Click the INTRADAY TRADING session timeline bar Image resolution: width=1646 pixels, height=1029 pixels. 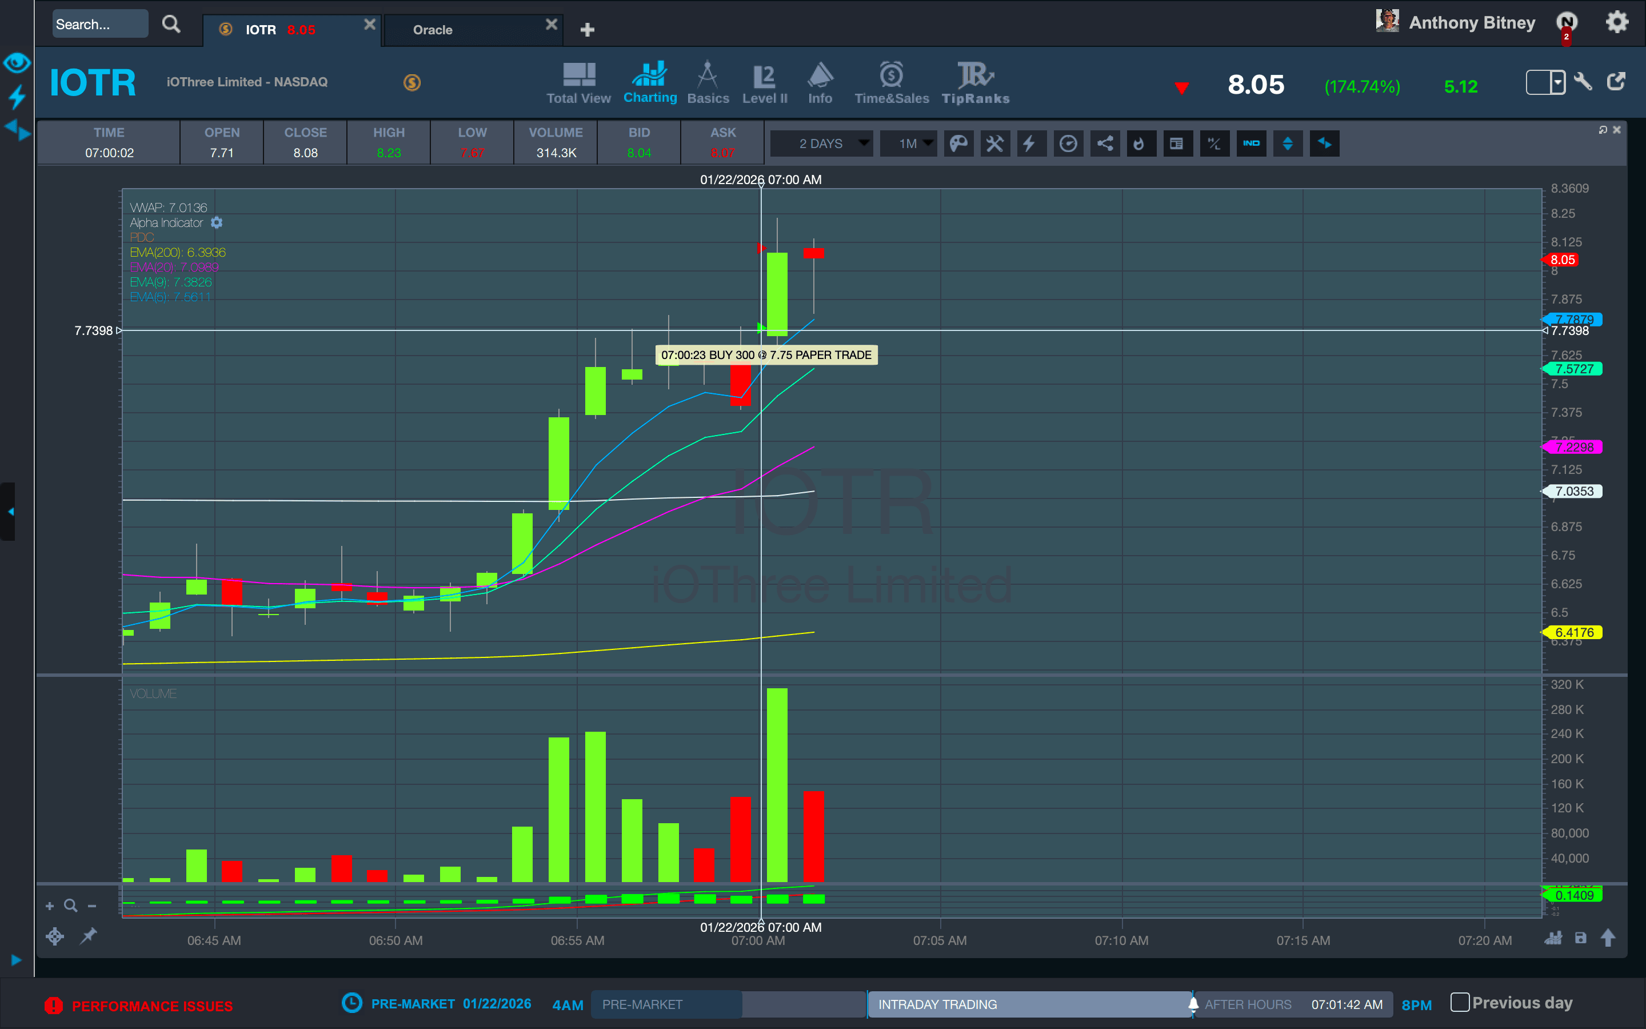tap(1028, 1004)
